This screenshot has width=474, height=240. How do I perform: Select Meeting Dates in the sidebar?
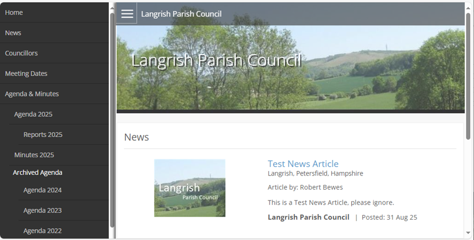point(26,74)
